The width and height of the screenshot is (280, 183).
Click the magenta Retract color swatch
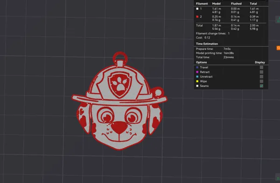point(197,72)
